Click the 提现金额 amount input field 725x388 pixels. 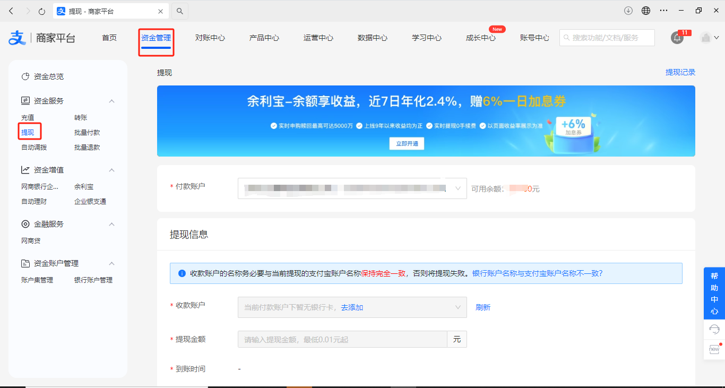tap(342, 339)
